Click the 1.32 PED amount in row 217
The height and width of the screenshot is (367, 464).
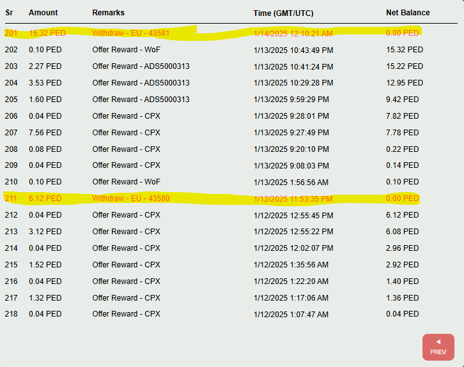[45, 297]
